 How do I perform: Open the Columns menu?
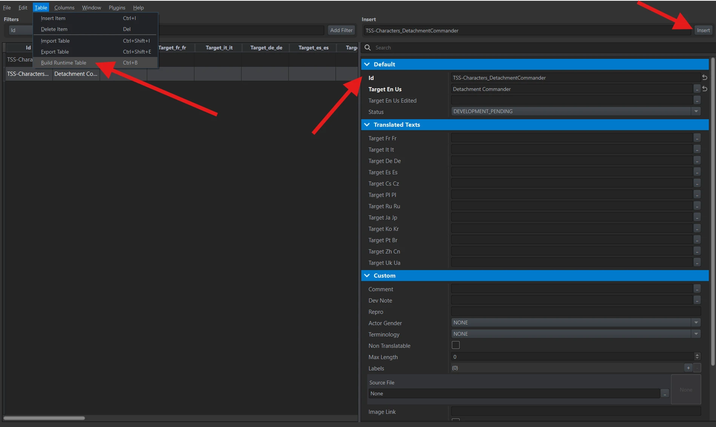coord(64,8)
